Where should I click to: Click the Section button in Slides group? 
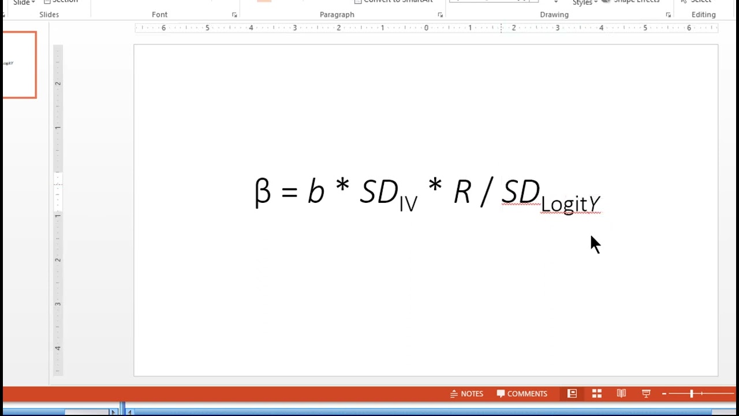61,2
